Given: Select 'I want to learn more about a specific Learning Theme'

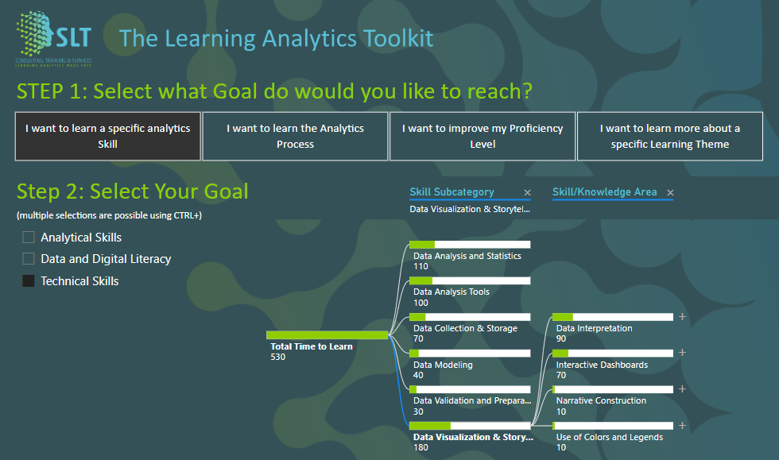Looking at the screenshot, I should coord(669,135).
